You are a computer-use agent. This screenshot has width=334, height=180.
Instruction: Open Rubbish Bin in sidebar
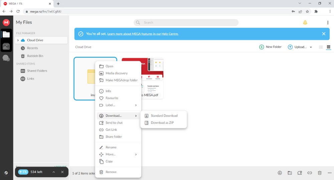pos(35,56)
